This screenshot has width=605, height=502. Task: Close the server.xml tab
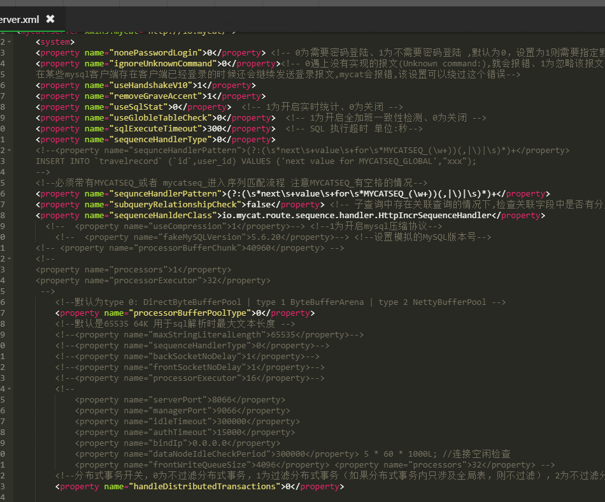50,18
